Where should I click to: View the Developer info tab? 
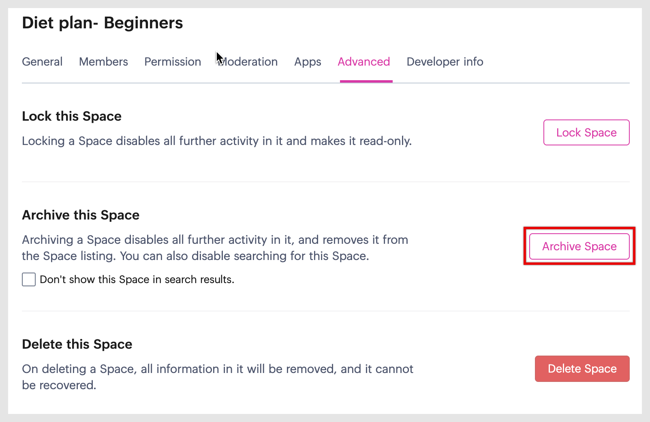[445, 62]
